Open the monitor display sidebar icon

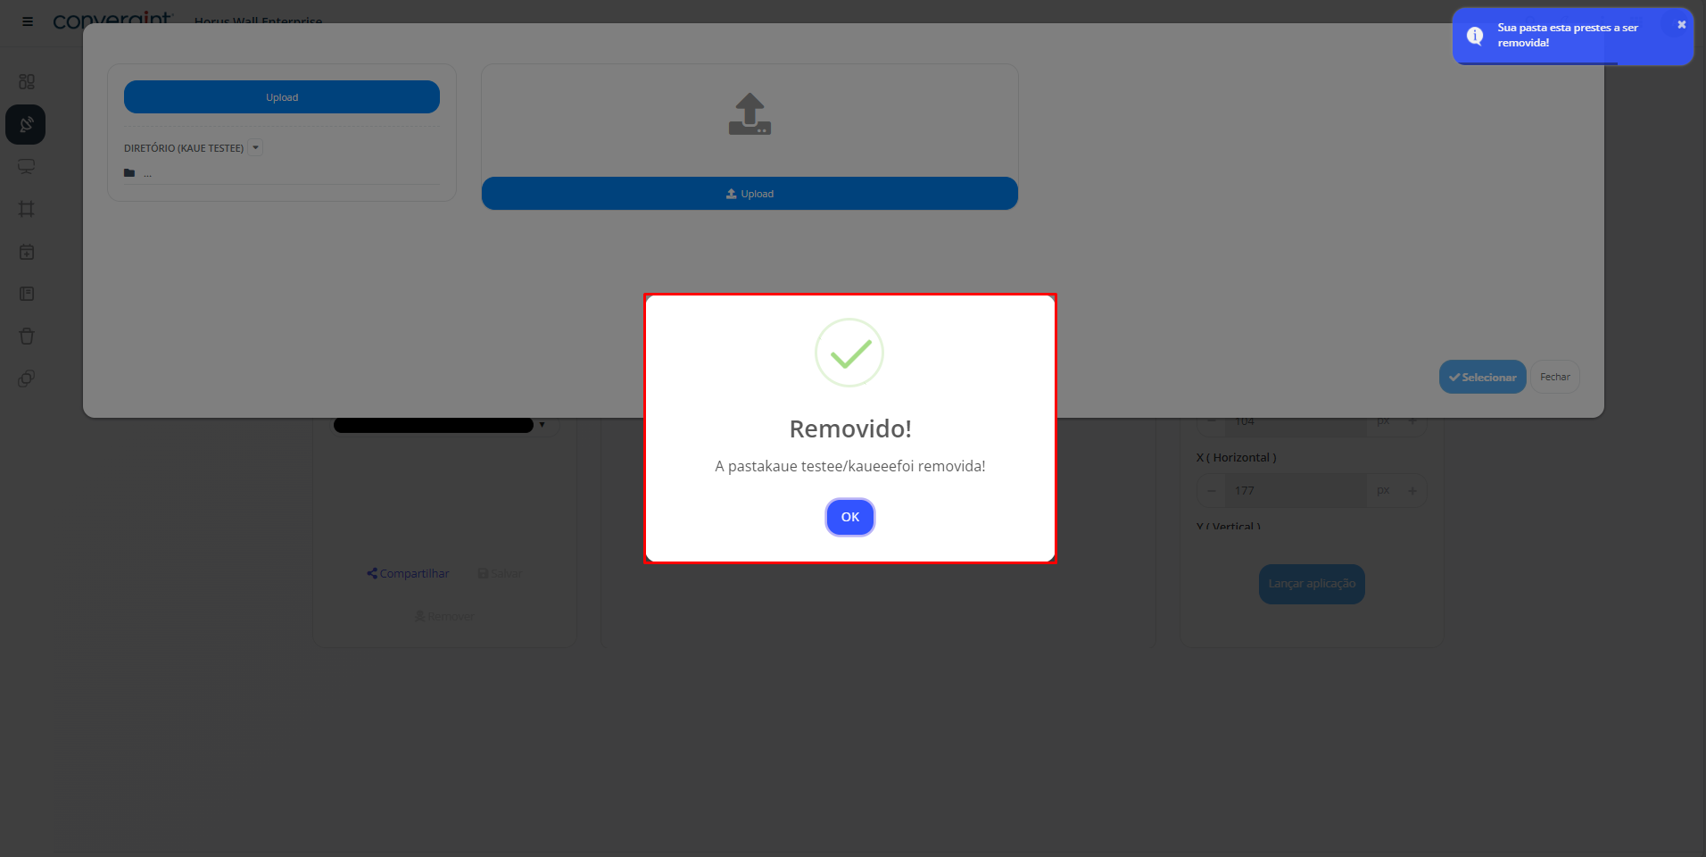[x=27, y=167]
